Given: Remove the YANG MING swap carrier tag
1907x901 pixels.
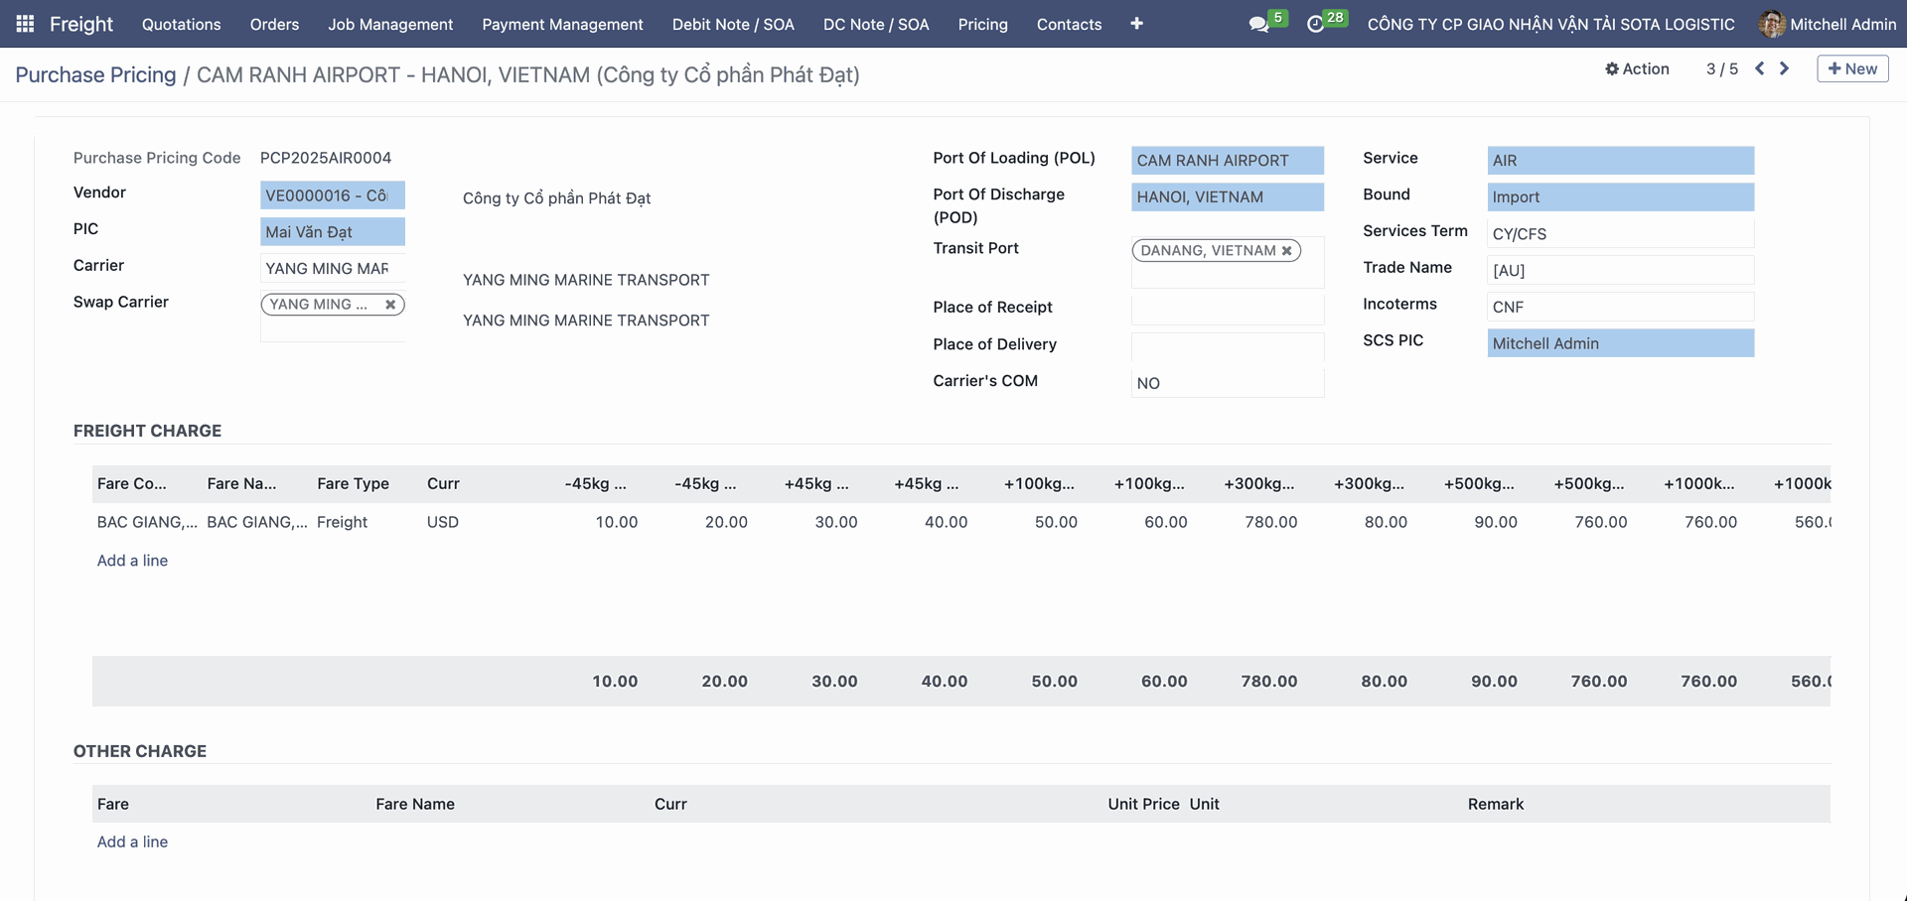Looking at the screenshot, I should click(390, 305).
